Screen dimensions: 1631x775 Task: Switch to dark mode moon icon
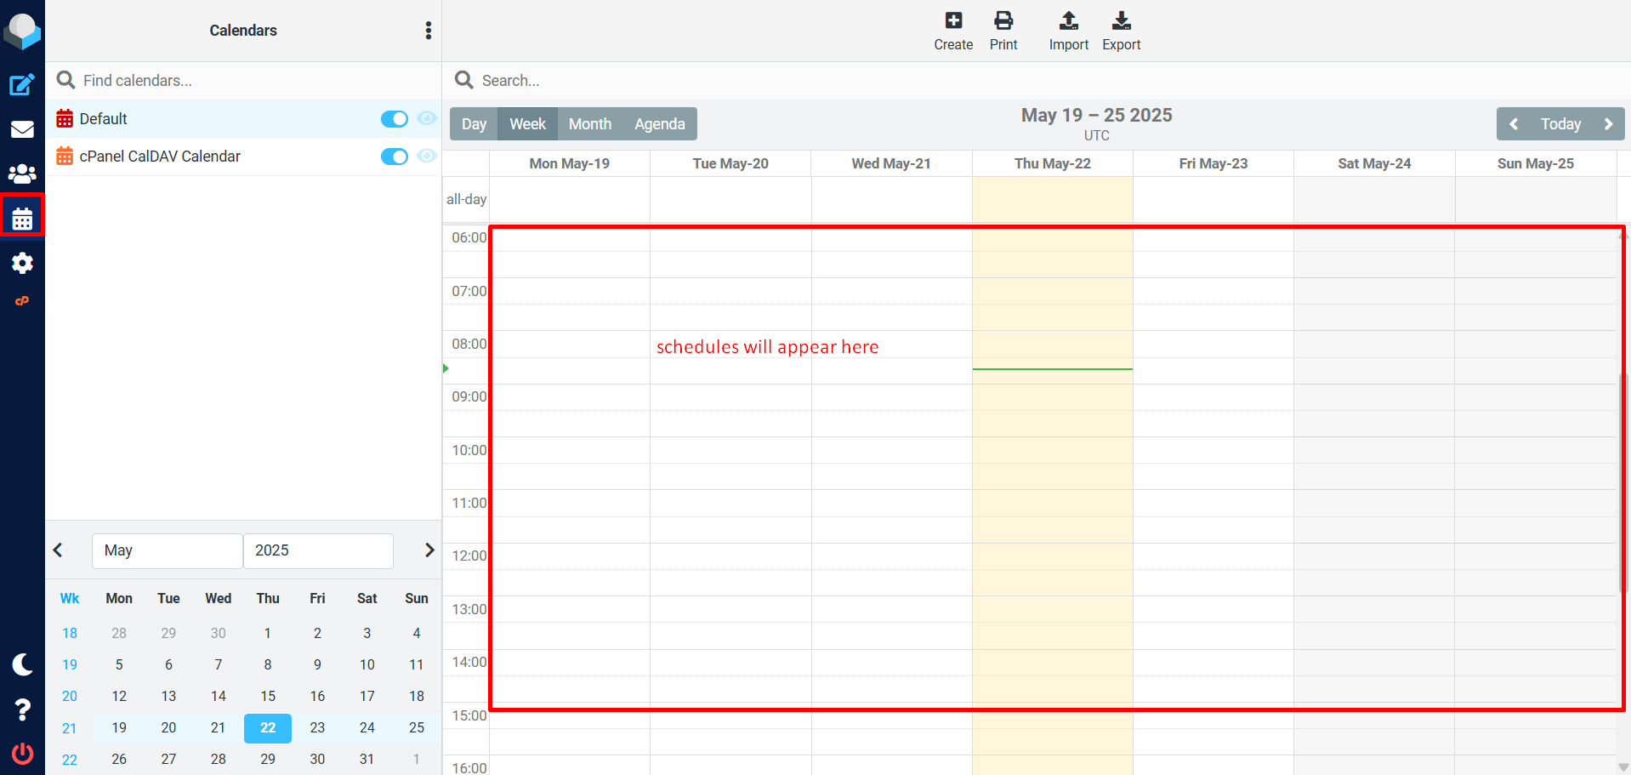click(x=22, y=664)
